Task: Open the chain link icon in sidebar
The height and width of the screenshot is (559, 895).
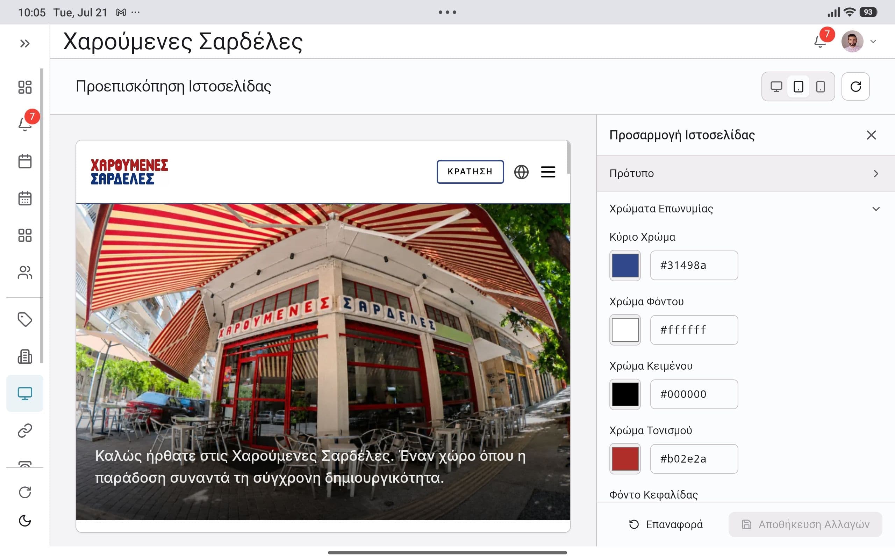Action: 25,431
